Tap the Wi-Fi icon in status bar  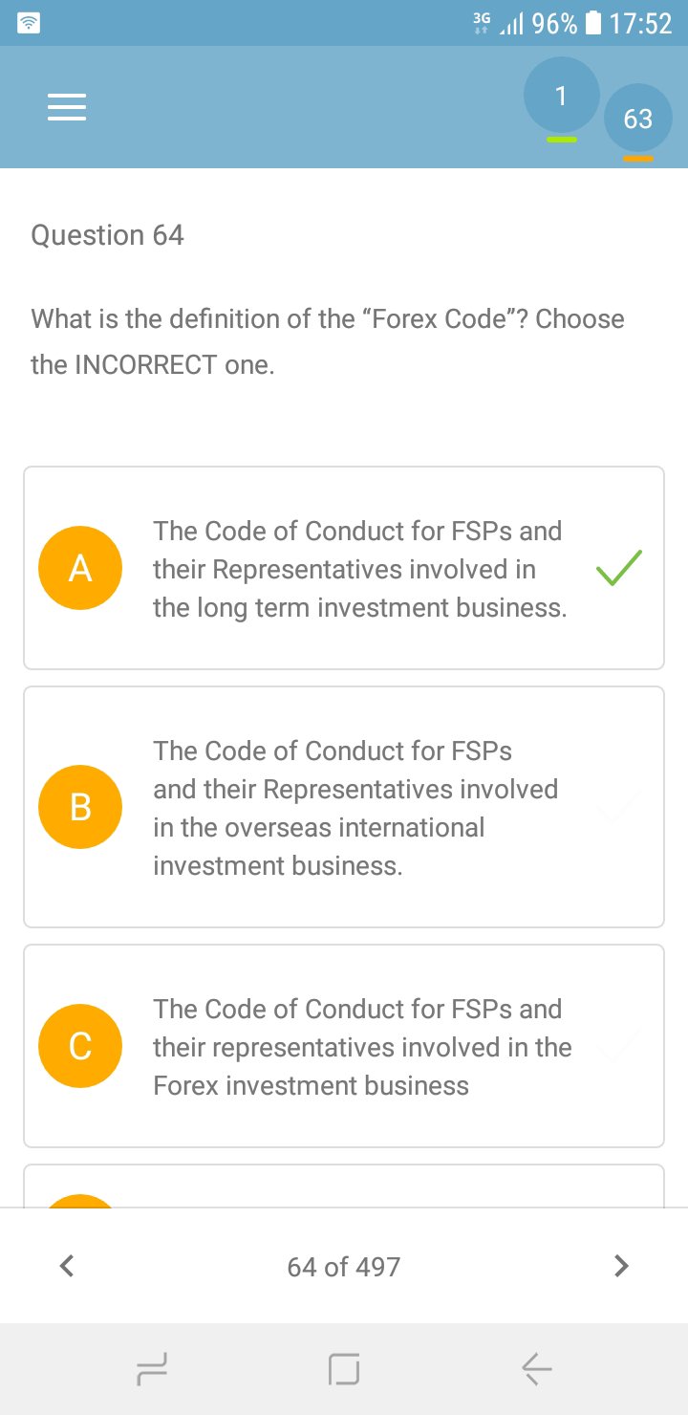pyautogui.click(x=30, y=23)
